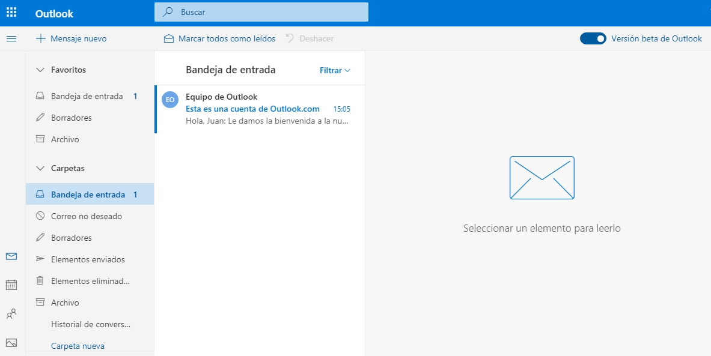Click the undo arrow icon beside Deshacer

[x=290, y=38]
